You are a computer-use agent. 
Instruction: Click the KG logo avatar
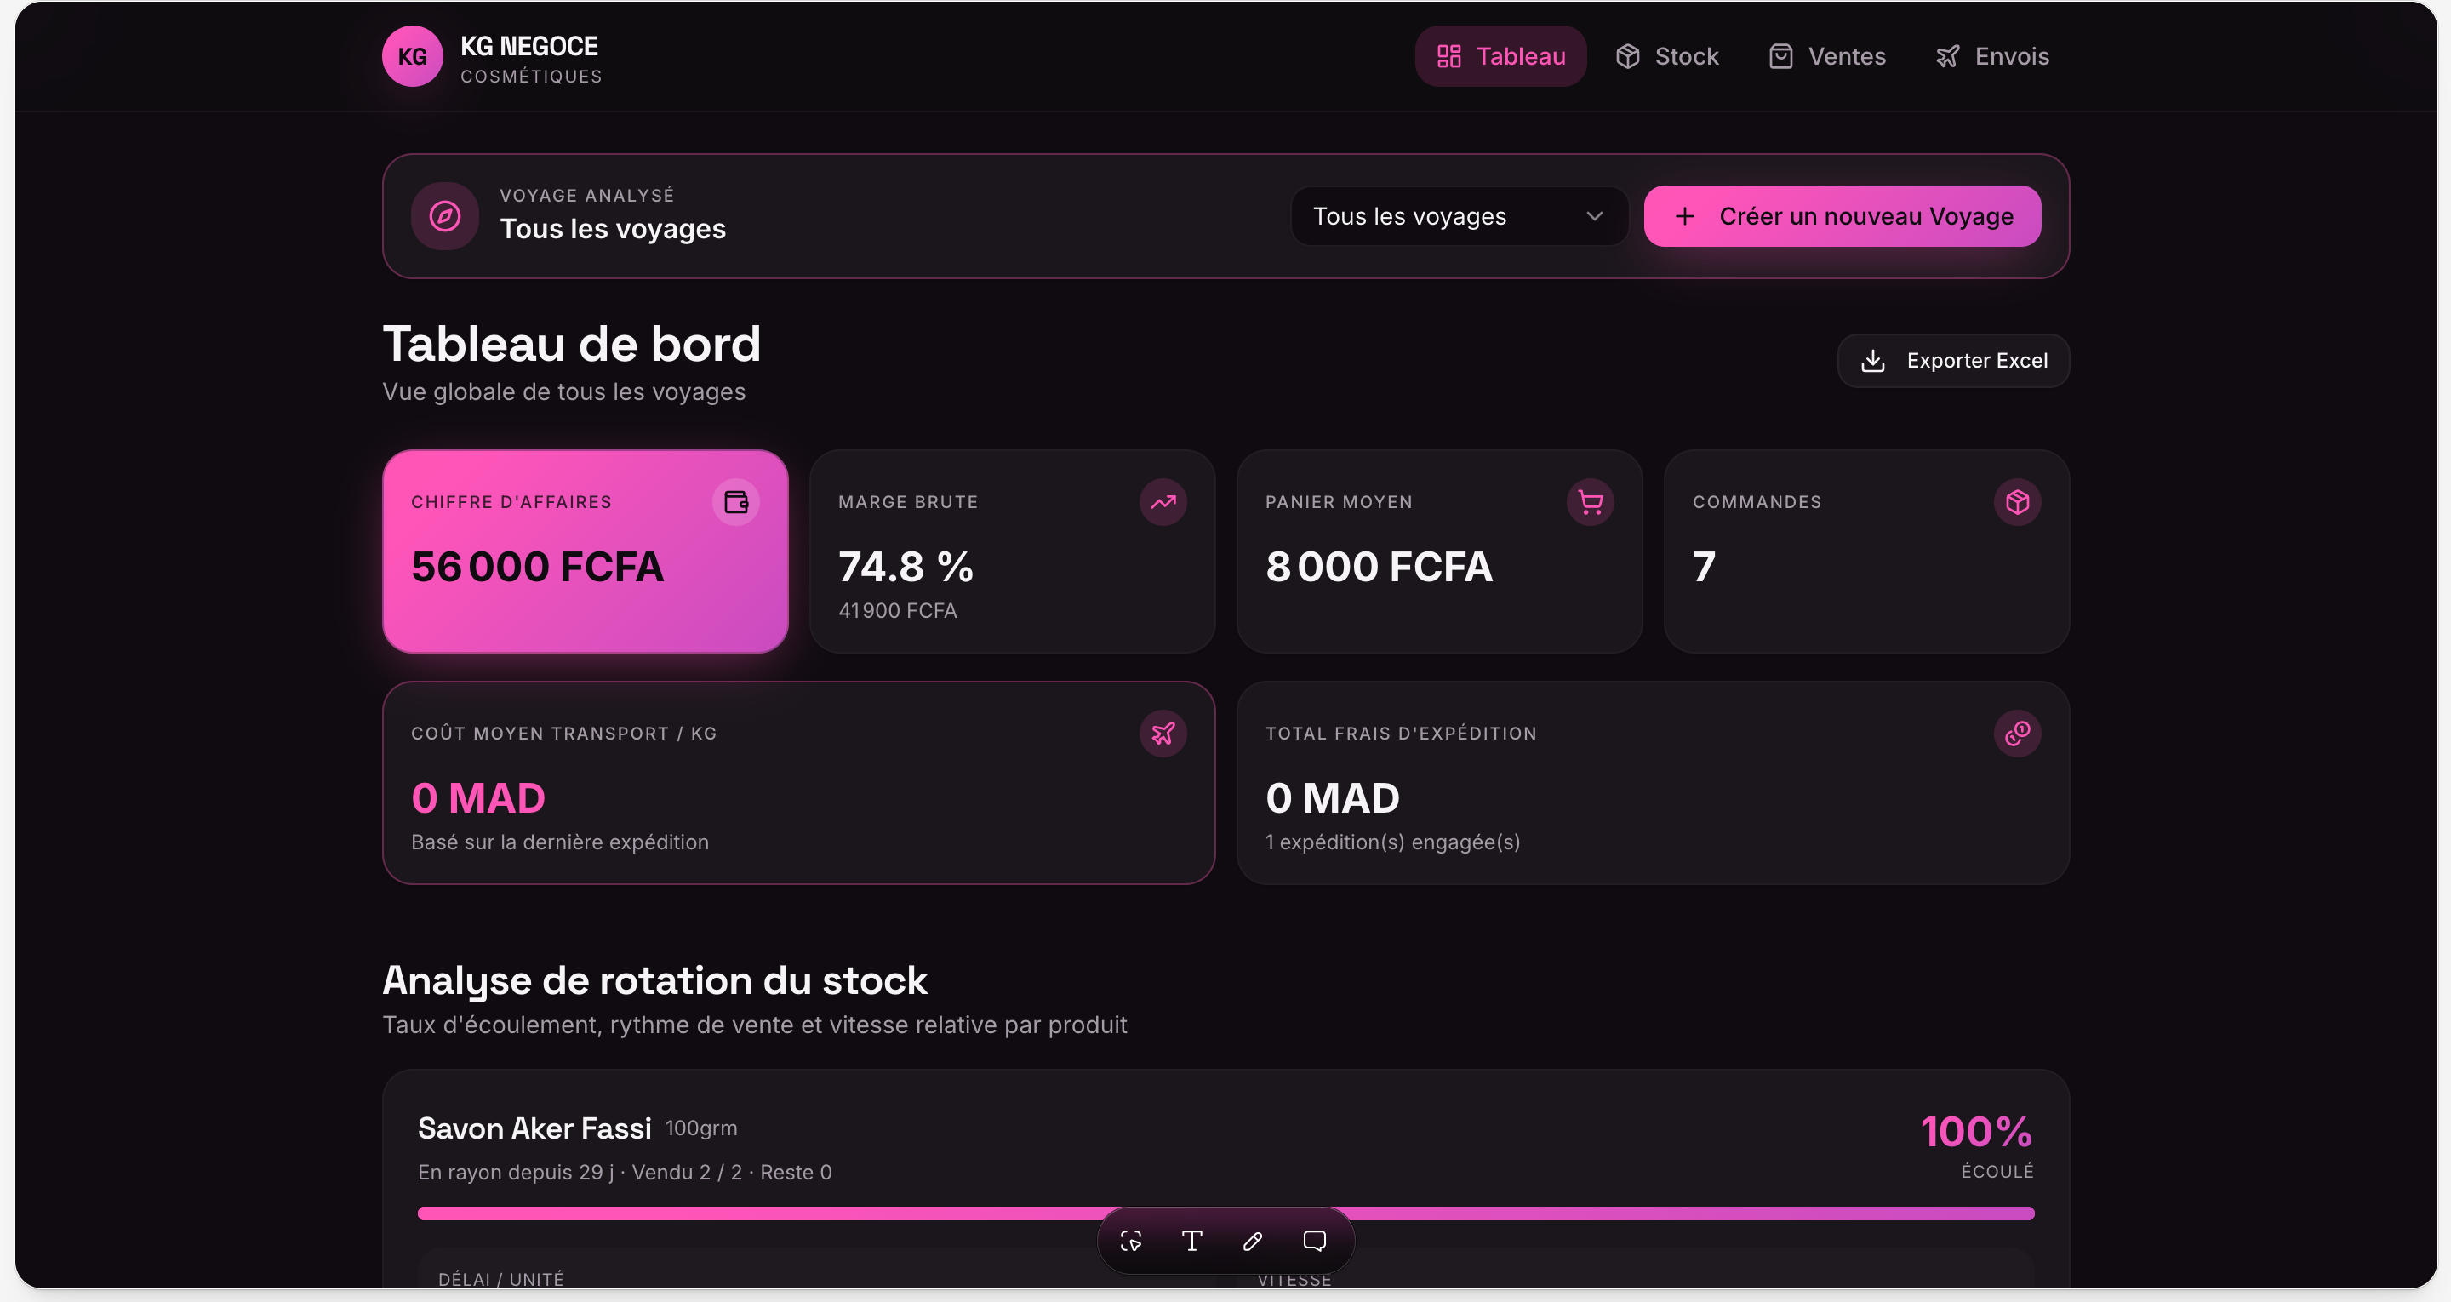(412, 56)
